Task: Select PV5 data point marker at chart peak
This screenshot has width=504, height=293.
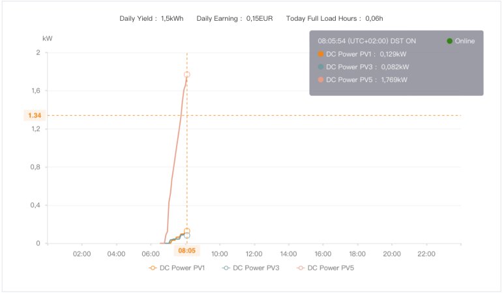Action: 187,75
